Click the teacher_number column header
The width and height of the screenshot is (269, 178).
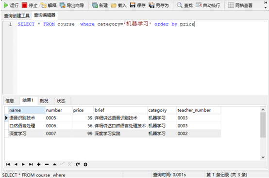[x=199, y=110]
